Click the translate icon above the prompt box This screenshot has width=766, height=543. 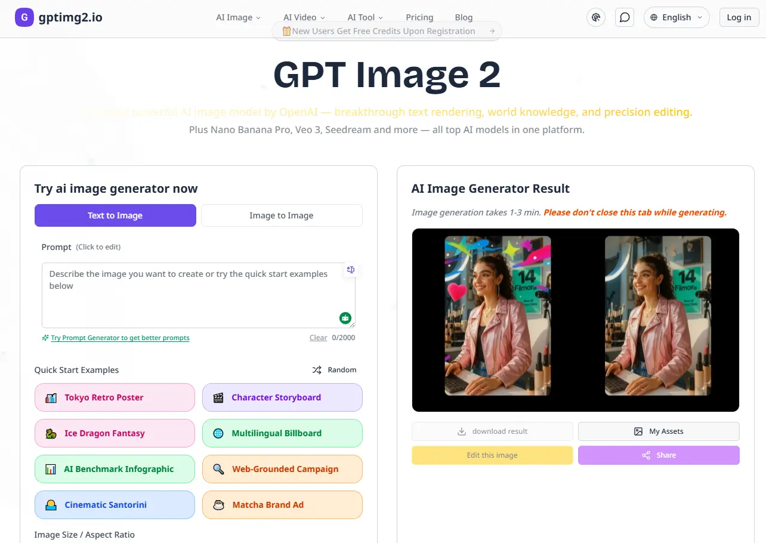coord(351,270)
